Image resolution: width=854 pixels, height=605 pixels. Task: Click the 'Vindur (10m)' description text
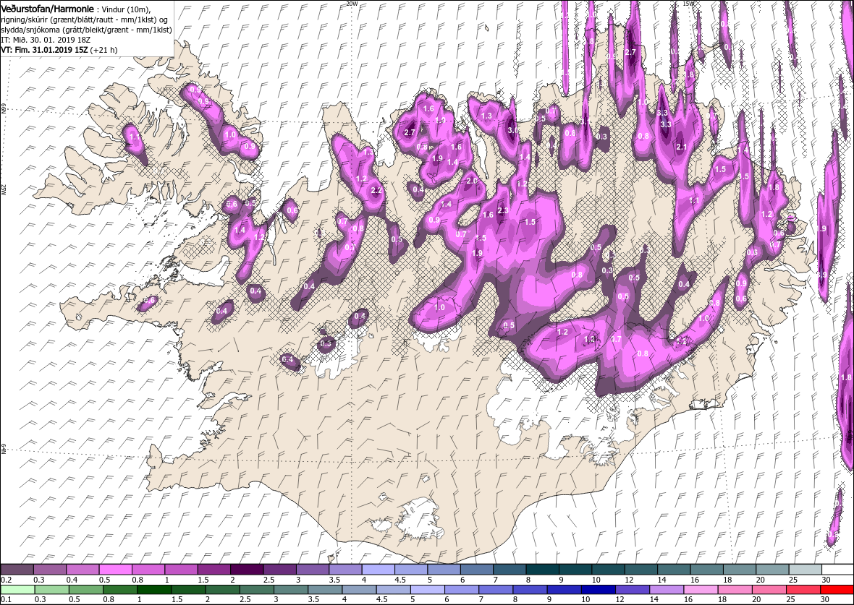tap(125, 10)
